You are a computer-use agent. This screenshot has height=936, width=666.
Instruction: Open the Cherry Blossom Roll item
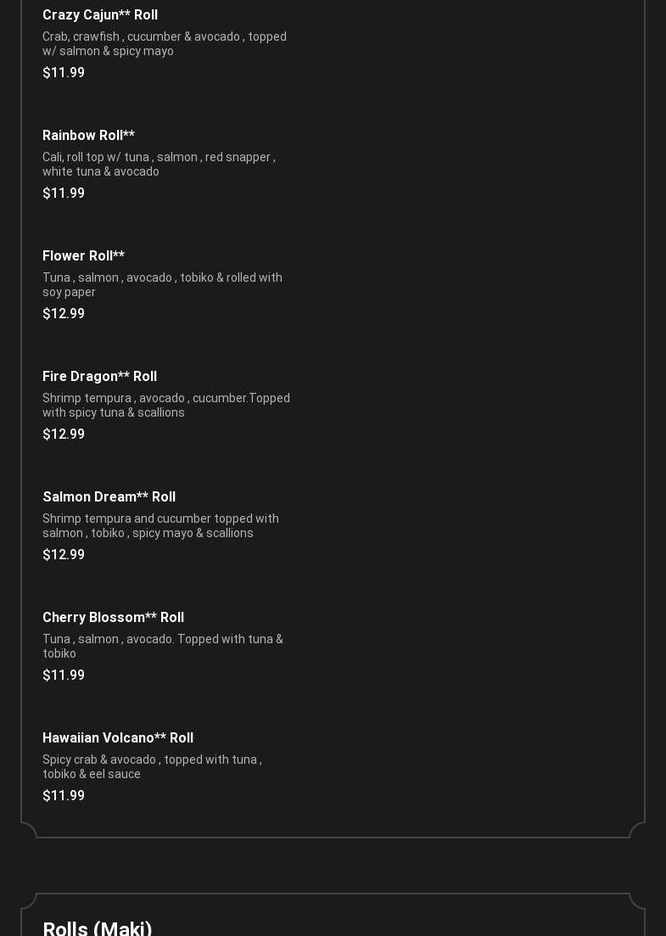pyautogui.click(x=113, y=618)
